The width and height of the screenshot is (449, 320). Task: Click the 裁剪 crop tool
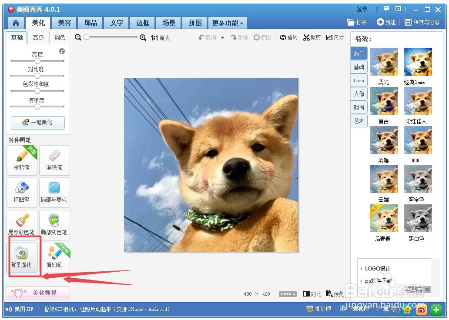pos(312,37)
